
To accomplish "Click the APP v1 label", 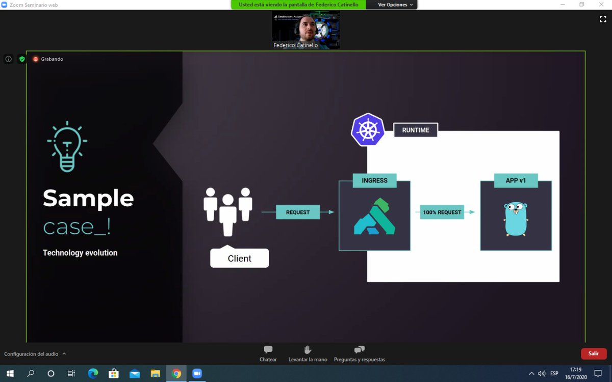I will [516, 180].
